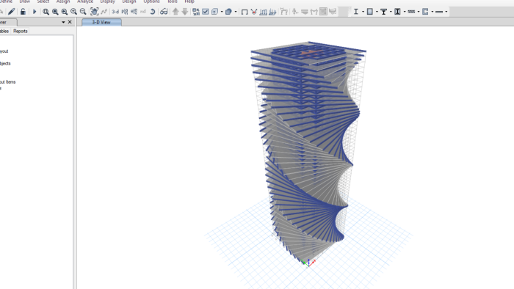Display shell loads icon
The image size is (514, 289).
coord(272,12)
